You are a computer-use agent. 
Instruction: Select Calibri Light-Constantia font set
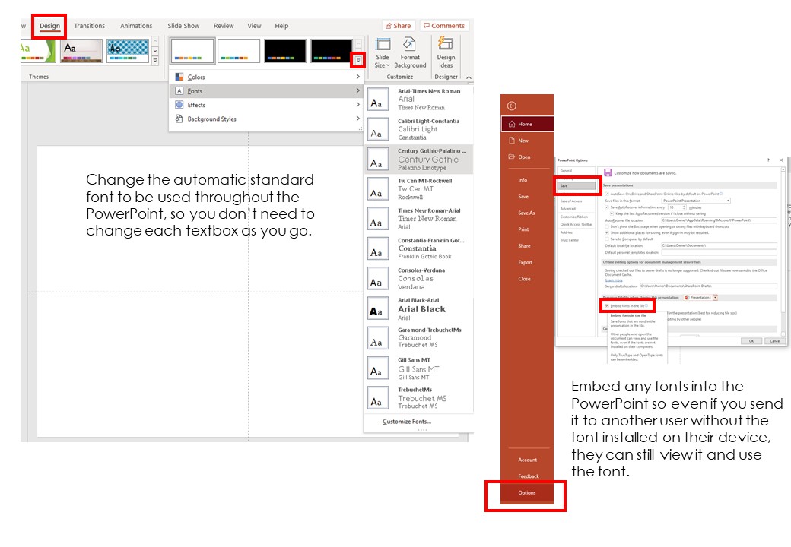[x=419, y=129]
